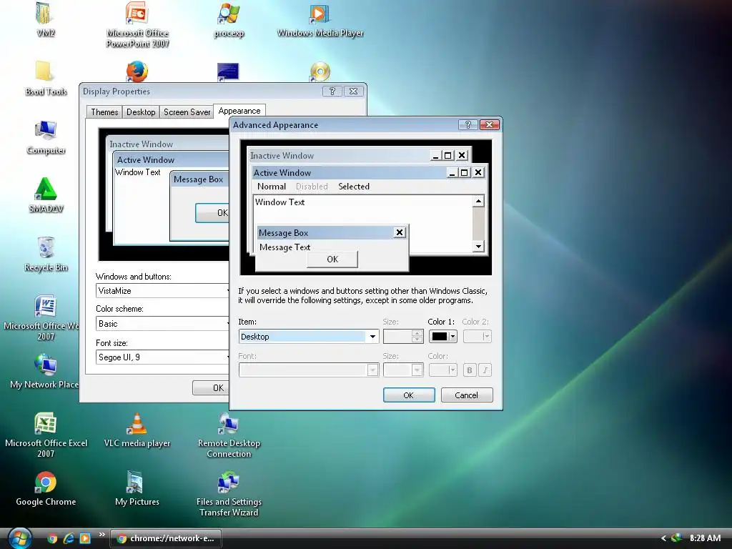Open the Font size Segoe UI dropdown
Viewport: 732px width, 549px height.
pyautogui.click(x=162, y=357)
